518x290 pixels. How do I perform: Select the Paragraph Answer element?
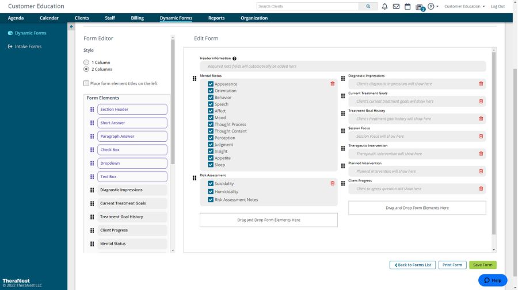(x=132, y=137)
